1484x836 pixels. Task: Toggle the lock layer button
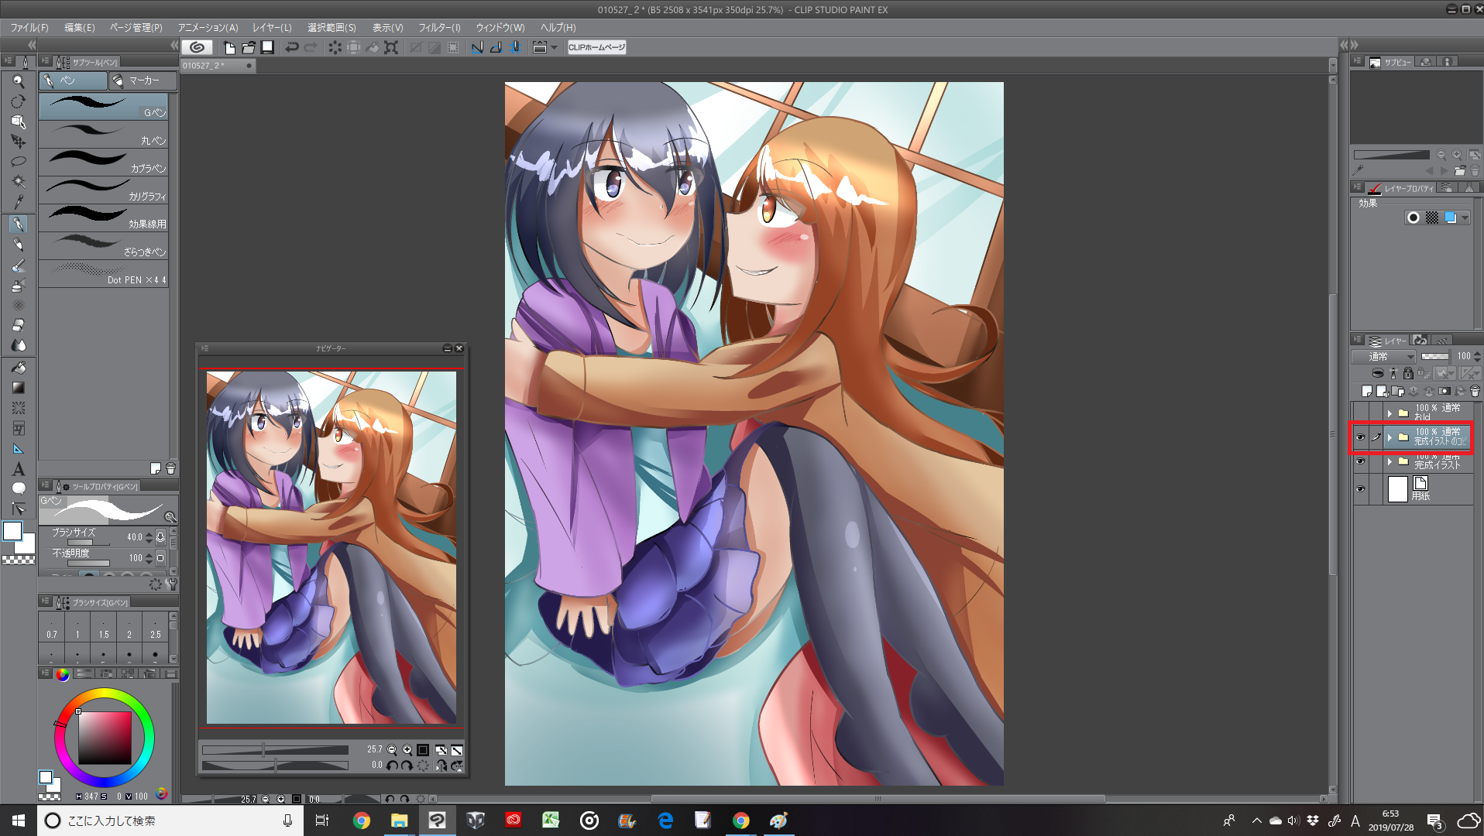(1408, 374)
